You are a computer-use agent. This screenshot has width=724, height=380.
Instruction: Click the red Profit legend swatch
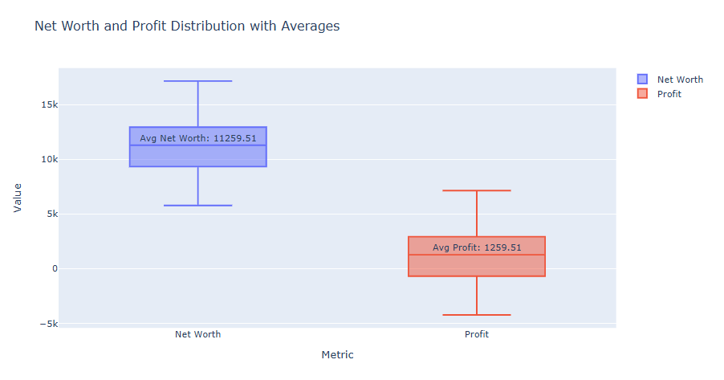tap(642, 94)
